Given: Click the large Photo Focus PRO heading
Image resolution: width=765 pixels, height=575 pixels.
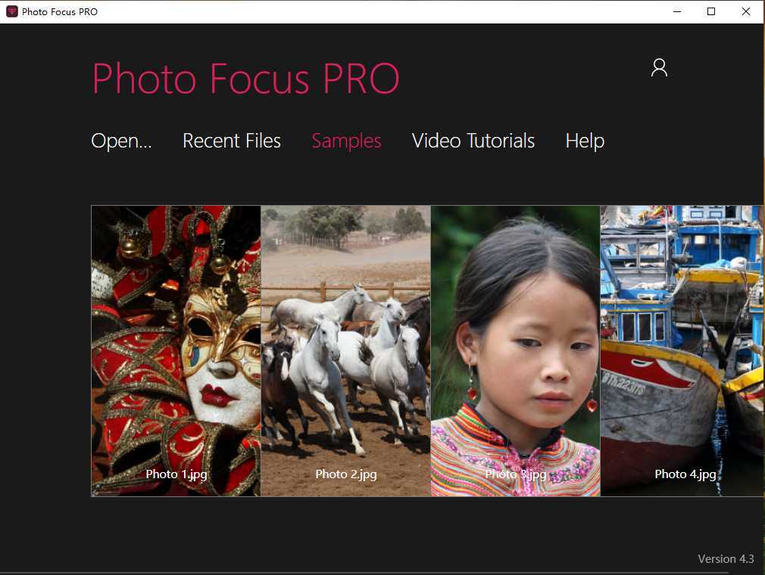Looking at the screenshot, I should coord(245,79).
